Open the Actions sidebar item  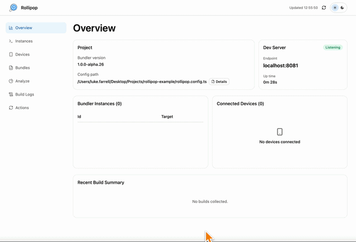pyautogui.click(x=36, y=107)
